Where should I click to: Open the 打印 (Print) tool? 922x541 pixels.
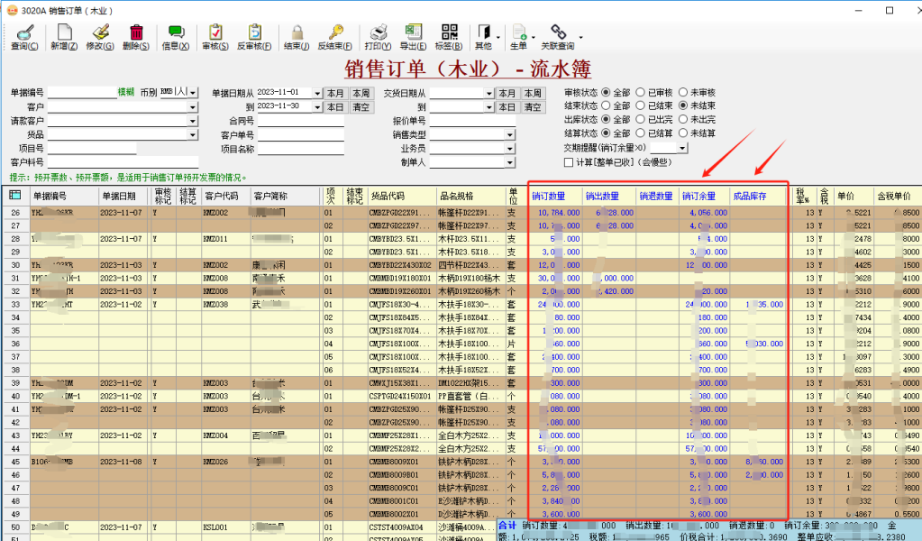pyautogui.click(x=377, y=36)
